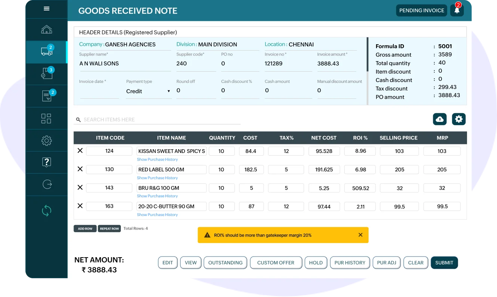The width and height of the screenshot is (497, 297).
Task: Click the logout icon in sidebar
Action: point(47,184)
